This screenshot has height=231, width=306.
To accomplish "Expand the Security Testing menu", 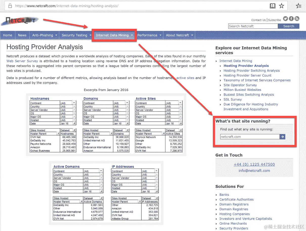I will pyautogui.click(x=76, y=35).
